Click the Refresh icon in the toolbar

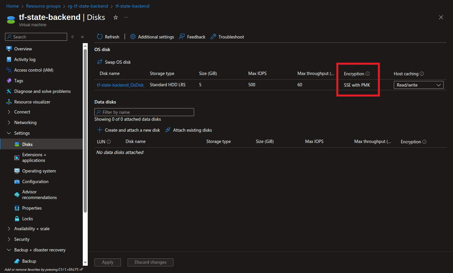100,37
